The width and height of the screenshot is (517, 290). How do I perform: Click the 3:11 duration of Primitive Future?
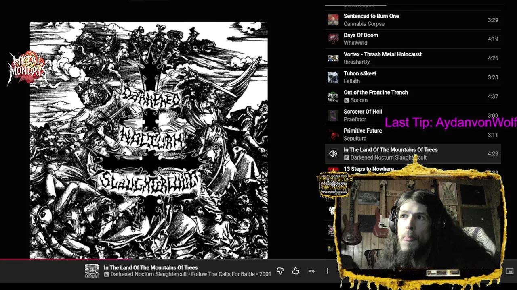(x=493, y=135)
